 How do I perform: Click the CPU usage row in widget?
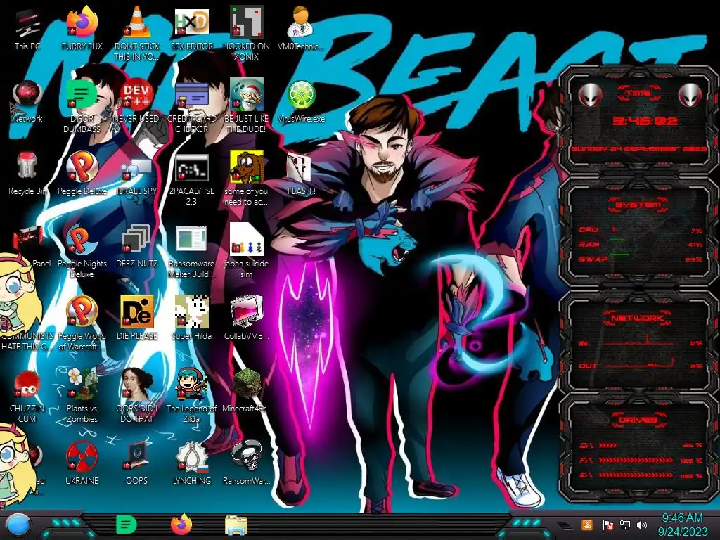[x=641, y=230]
